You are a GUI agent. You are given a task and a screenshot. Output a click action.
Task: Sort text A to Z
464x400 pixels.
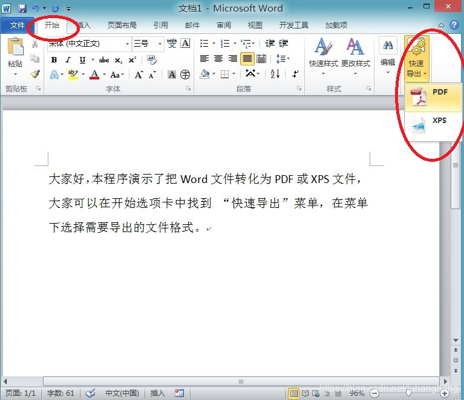275,73
